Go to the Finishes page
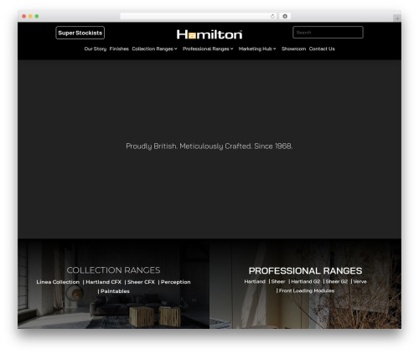 click(119, 49)
